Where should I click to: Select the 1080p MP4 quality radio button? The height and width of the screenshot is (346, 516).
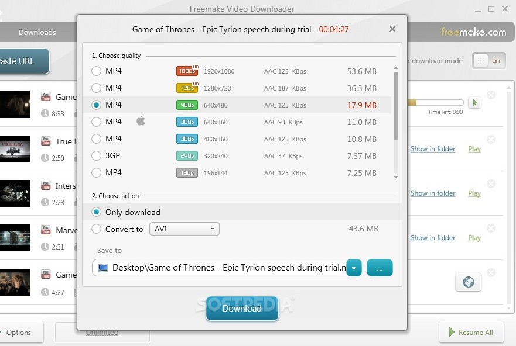click(x=96, y=71)
